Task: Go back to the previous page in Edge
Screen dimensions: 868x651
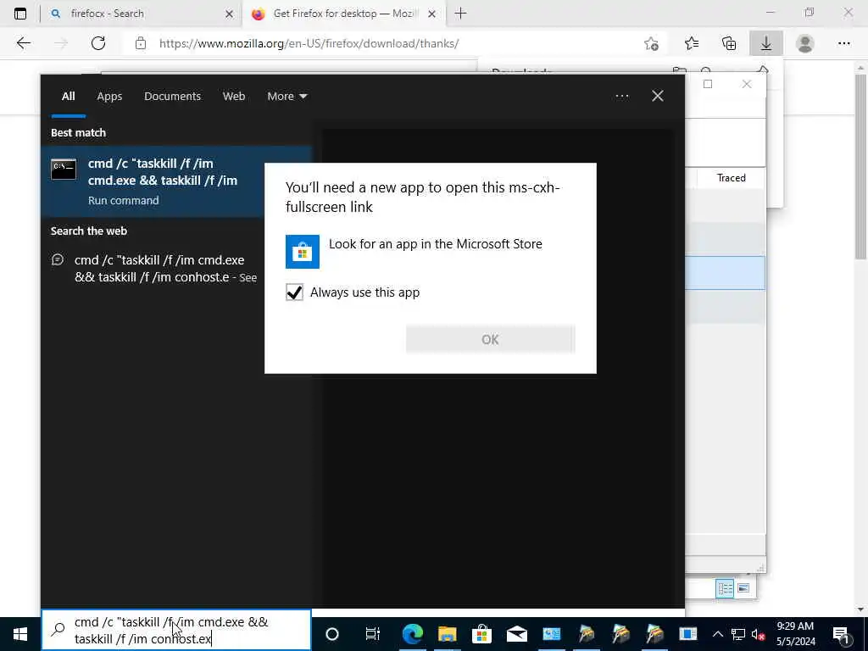Action: [23, 43]
